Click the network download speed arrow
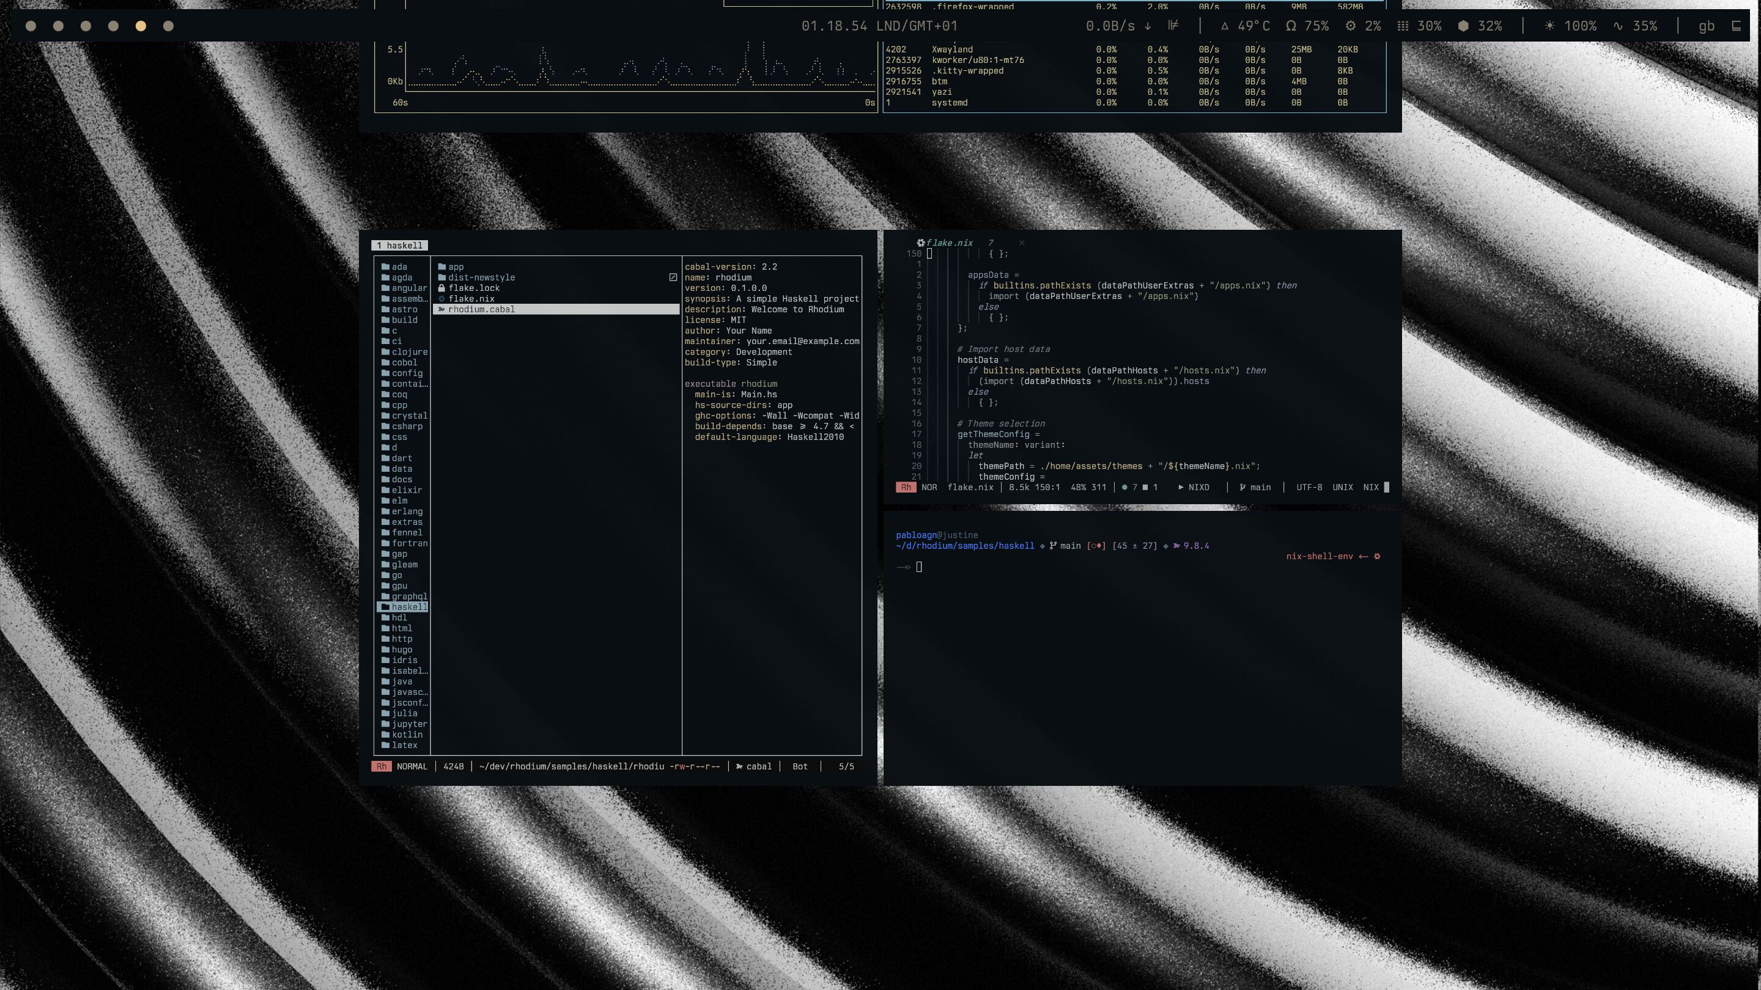 point(1148,26)
